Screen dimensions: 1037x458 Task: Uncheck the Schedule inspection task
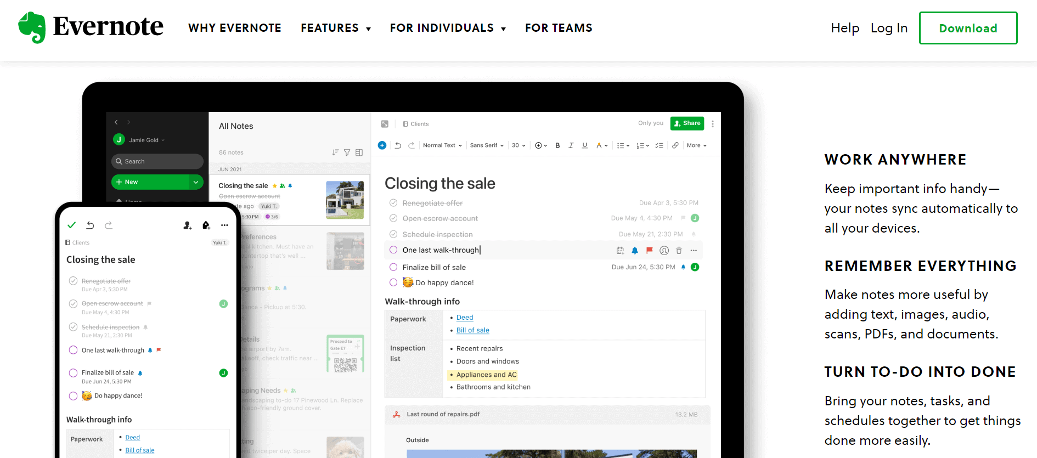[393, 234]
